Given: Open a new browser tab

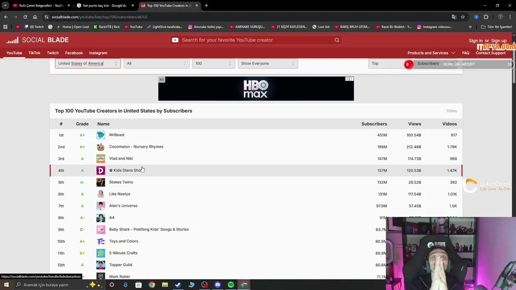Looking at the screenshot, I should point(206,6).
